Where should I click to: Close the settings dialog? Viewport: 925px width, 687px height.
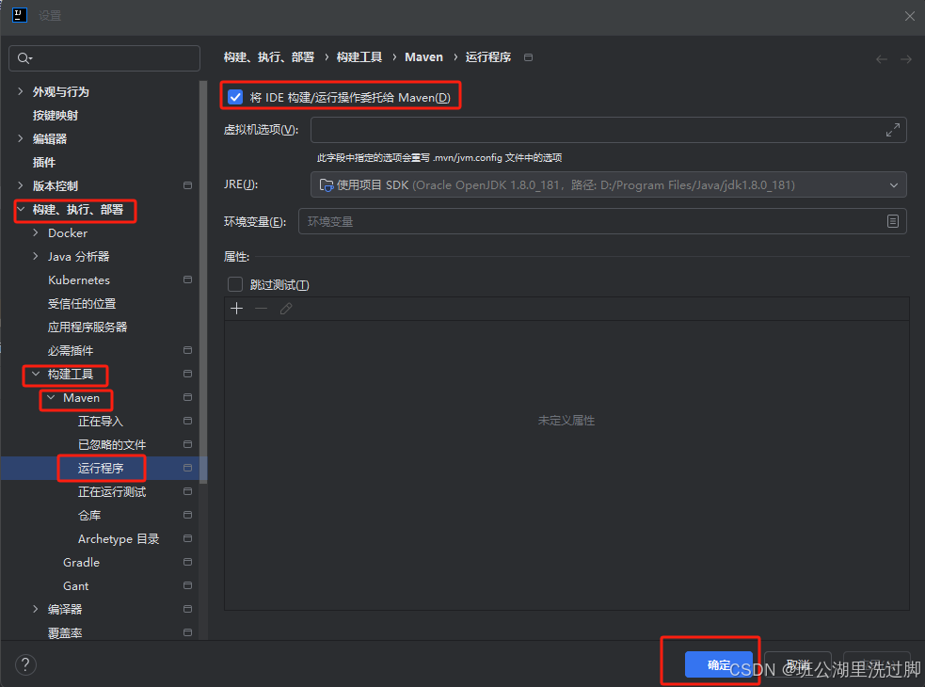click(910, 16)
